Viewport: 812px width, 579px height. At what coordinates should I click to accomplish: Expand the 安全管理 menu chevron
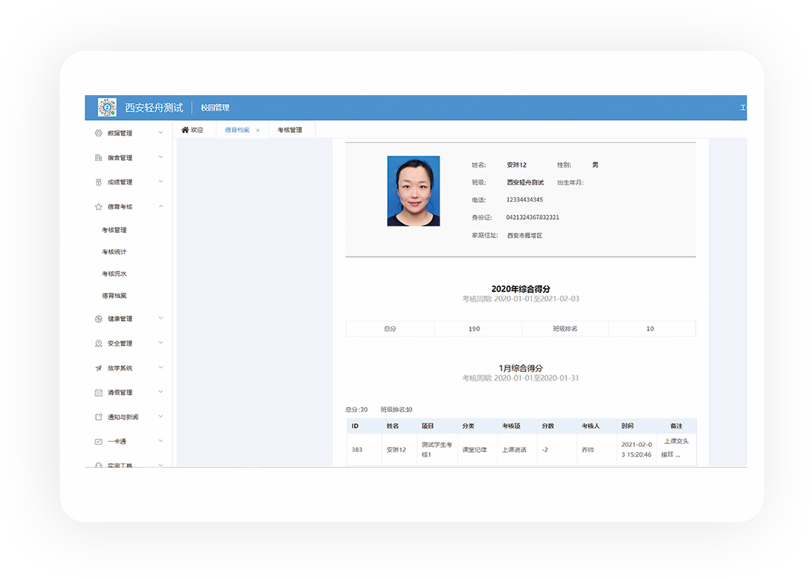coord(161,343)
